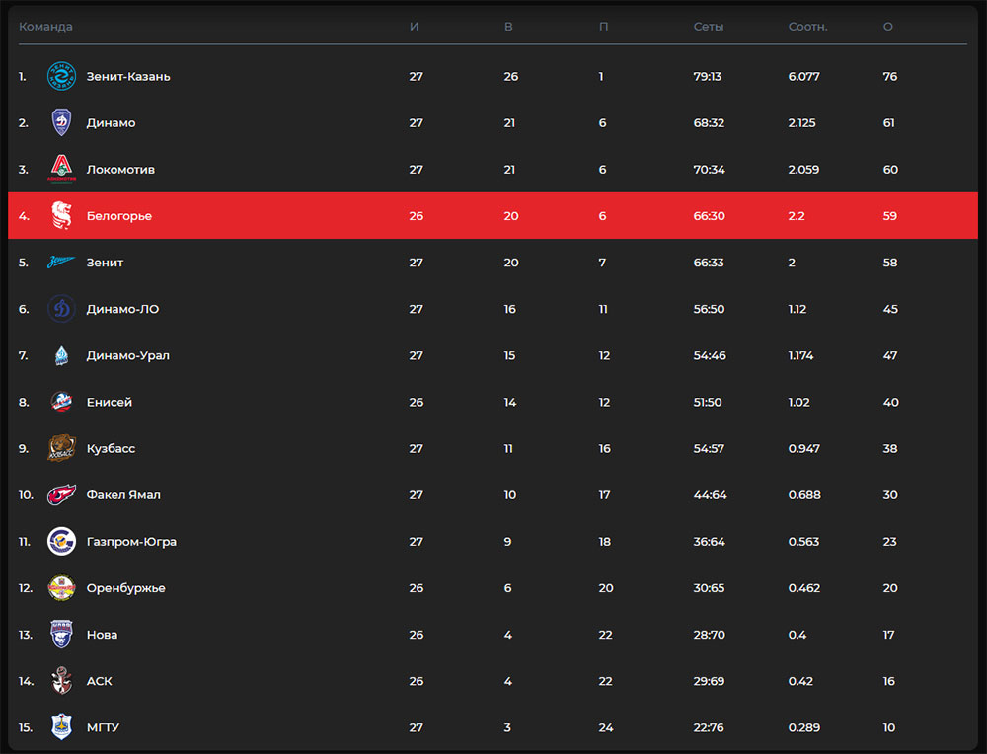
Task: Click Зенит sets value 66:33
Action: (709, 263)
